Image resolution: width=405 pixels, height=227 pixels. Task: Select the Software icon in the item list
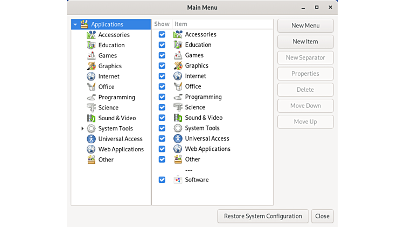(x=178, y=180)
